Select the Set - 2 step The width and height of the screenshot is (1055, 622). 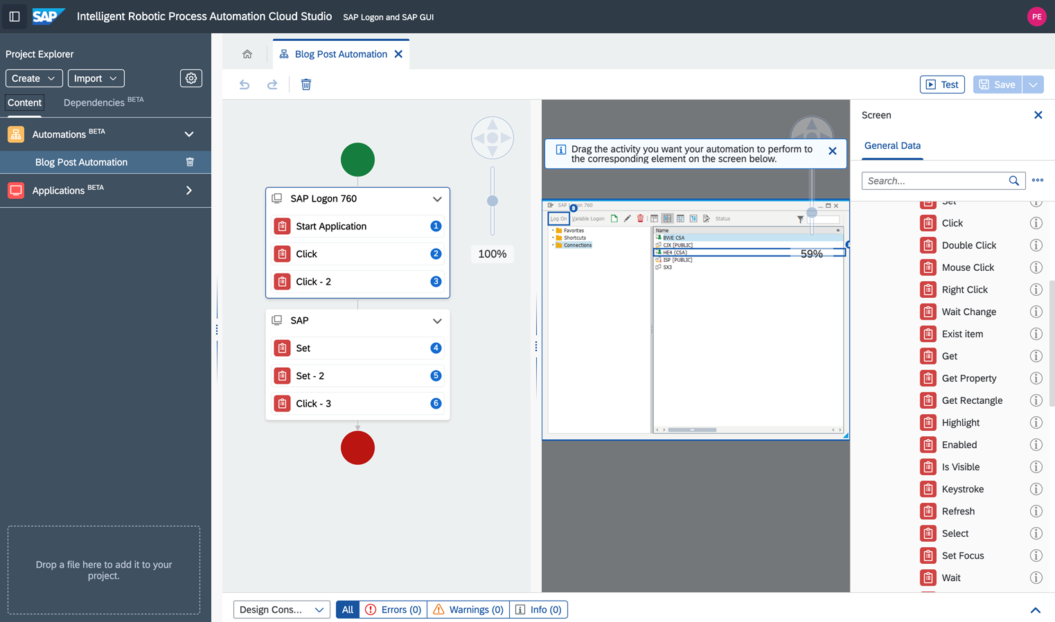point(357,376)
